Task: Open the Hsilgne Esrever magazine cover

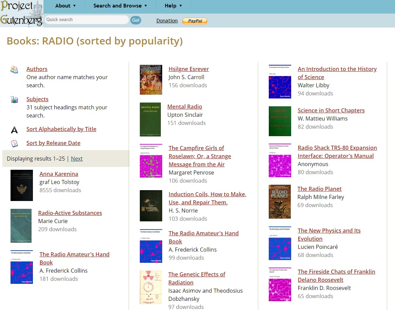Action: 151,80
